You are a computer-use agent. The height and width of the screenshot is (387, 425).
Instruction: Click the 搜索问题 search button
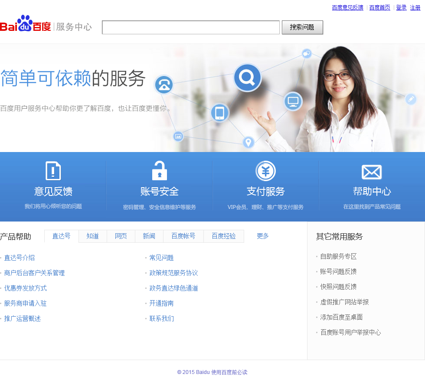click(x=302, y=27)
